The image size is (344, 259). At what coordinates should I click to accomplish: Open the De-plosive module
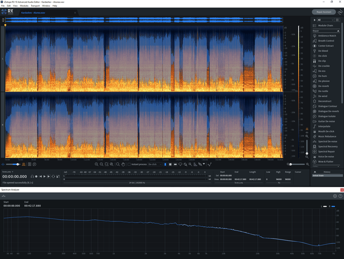pyautogui.click(x=321, y=81)
